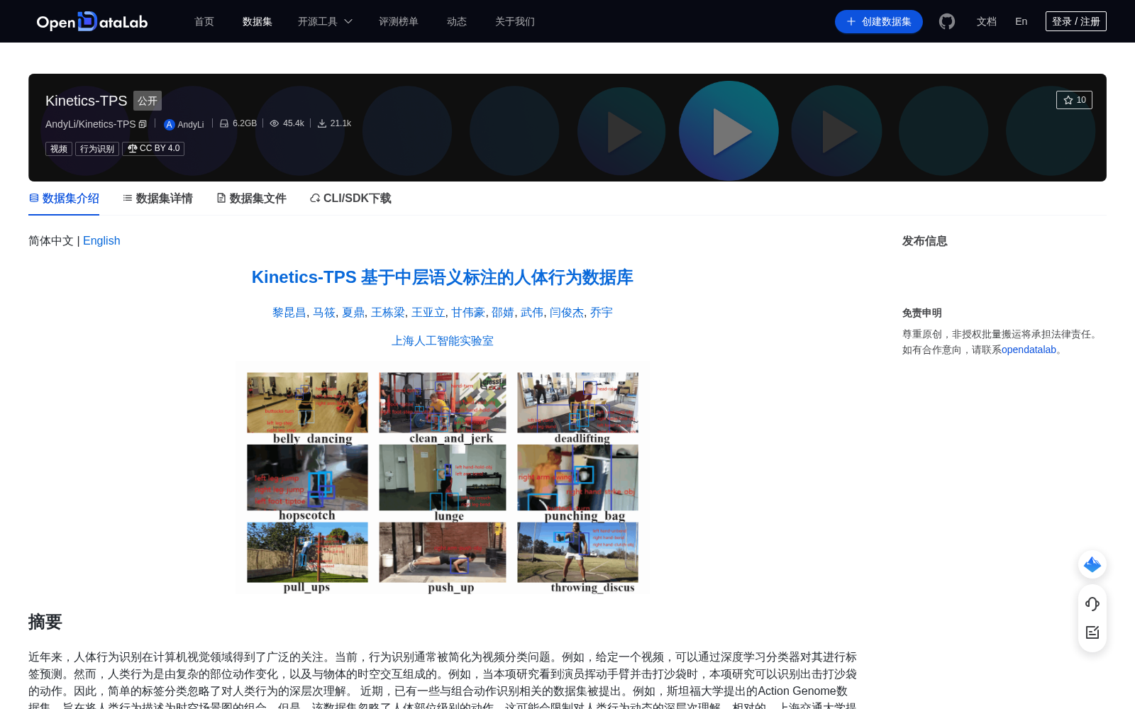This screenshot has height=709, width=1135.
Task: Open 动态 in the navigation
Action: [x=457, y=21]
